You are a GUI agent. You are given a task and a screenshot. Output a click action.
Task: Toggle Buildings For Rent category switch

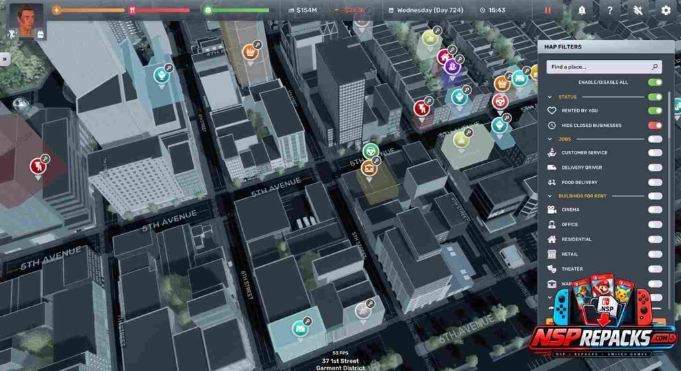coord(654,196)
